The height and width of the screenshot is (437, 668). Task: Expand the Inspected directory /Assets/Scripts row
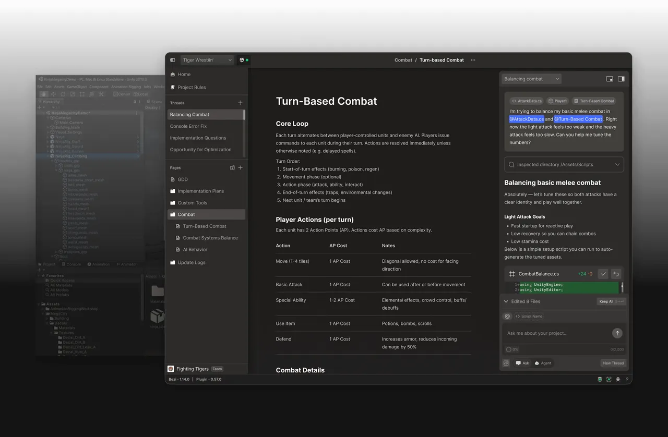(x=564, y=164)
